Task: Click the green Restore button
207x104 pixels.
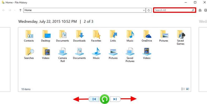Action: point(105,99)
